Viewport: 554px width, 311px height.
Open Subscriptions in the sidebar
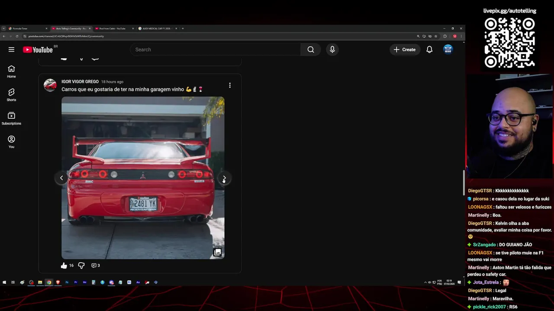click(11, 119)
